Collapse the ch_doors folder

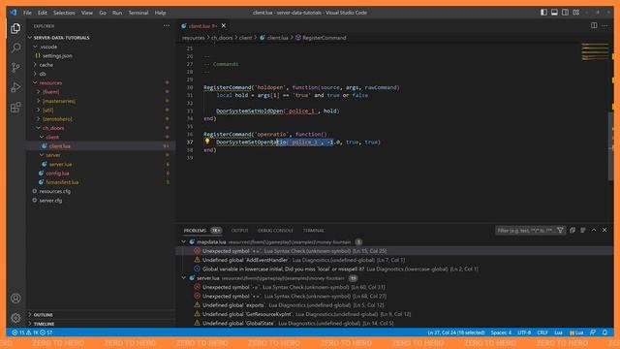coord(53,128)
